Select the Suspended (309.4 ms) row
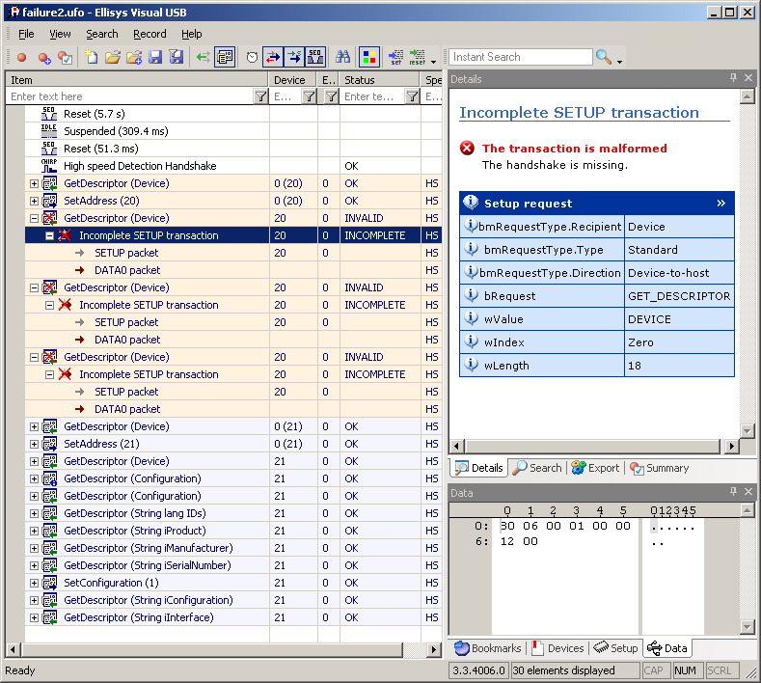This screenshot has height=683, width=761. pos(233,131)
